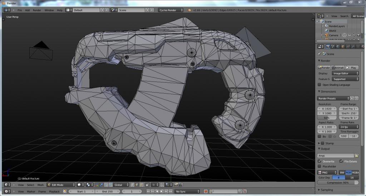366x196 pixels.
Task: Toggle snap during transform
Action: pyautogui.click(x=162, y=185)
